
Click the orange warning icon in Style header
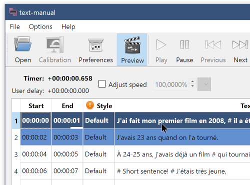coord(90,105)
